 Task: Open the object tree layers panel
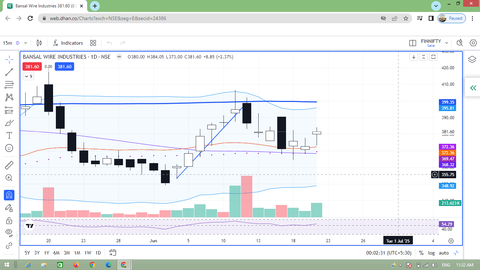click(x=472, y=59)
